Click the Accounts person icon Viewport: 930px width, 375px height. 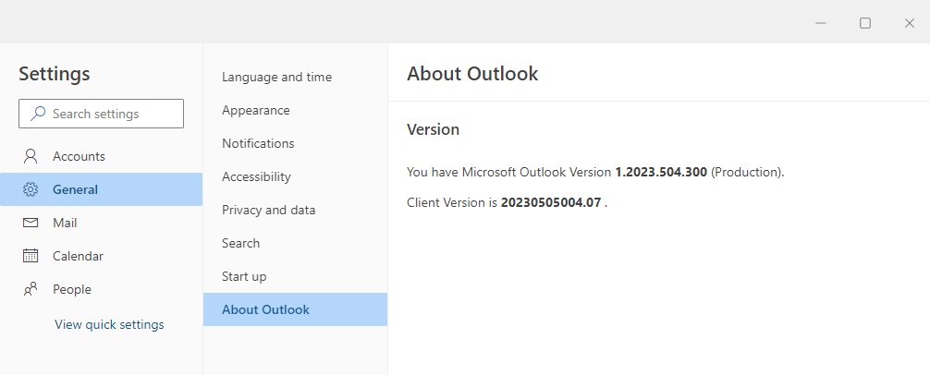(31, 156)
